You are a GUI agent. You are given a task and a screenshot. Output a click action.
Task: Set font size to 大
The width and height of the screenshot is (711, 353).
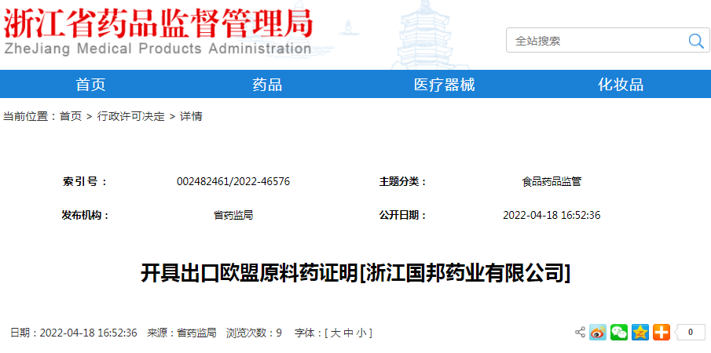pos(335,333)
